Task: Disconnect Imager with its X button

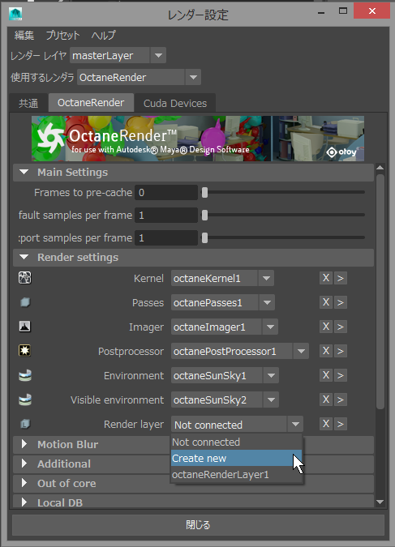Action: pyautogui.click(x=326, y=327)
